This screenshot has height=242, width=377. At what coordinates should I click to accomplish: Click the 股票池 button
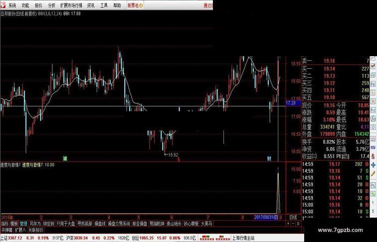[x=135, y=5]
